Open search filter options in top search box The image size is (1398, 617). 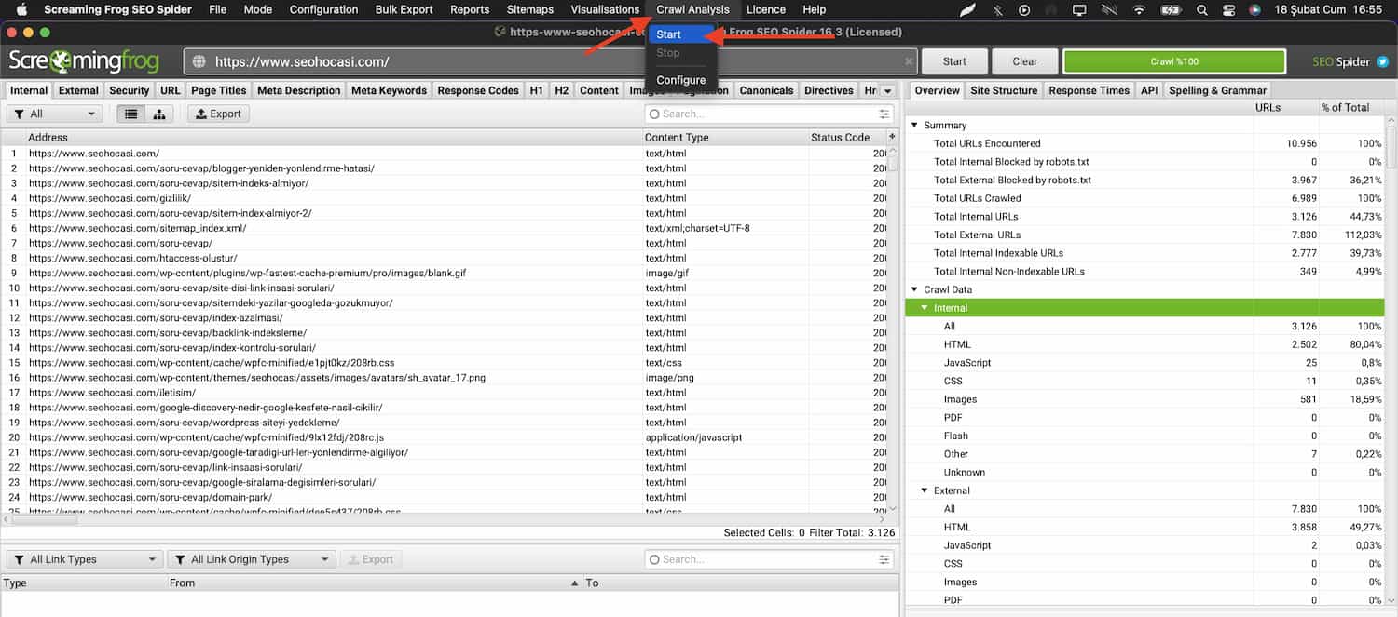click(884, 114)
